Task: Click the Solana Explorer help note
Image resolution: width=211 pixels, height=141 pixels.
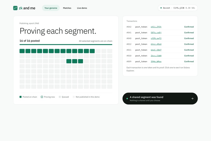Action: pyautogui.click(x=158, y=69)
